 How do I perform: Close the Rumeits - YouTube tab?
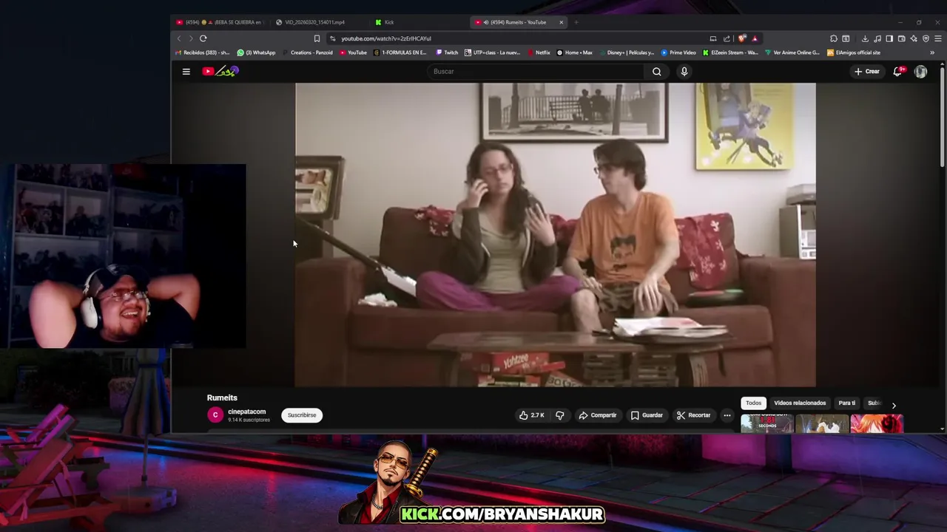561,22
